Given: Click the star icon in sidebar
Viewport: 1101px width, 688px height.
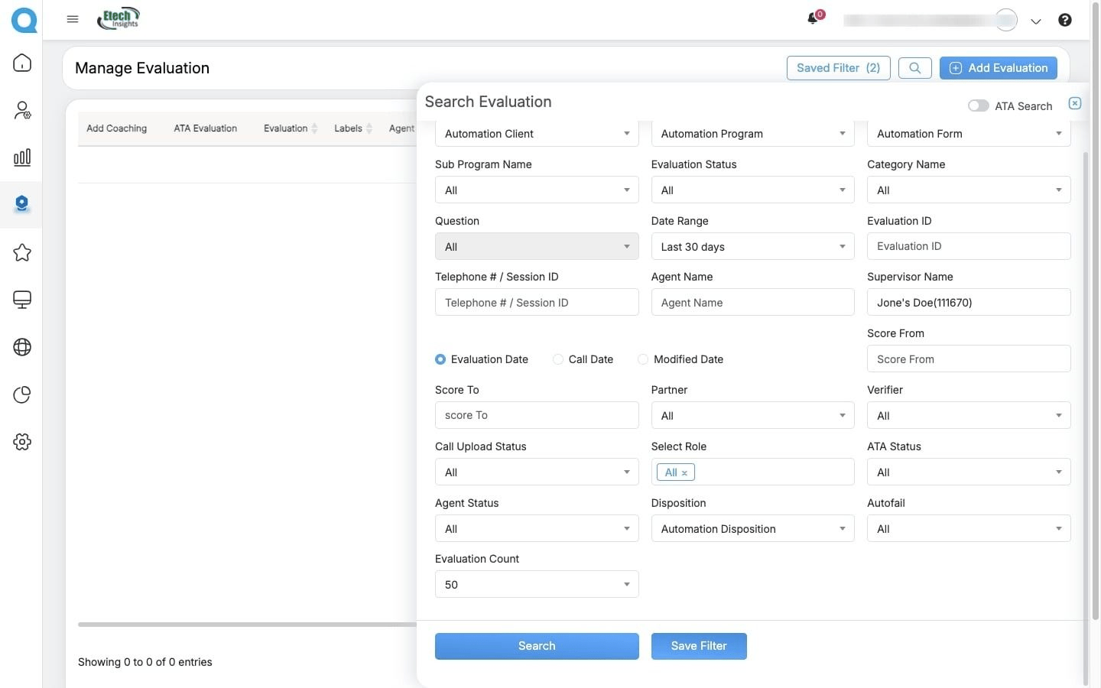Looking at the screenshot, I should [22, 253].
